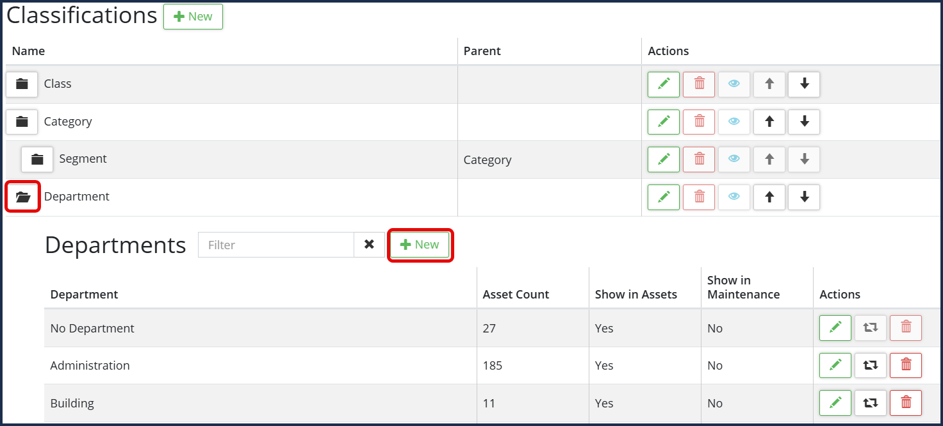The height and width of the screenshot is (426, 943).
Task: Move Department down with the down-arrow icon
Action: pos(804,197)
